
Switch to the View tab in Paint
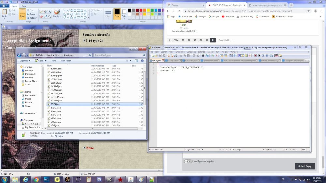pyautogui.click(x=24, y=6)
